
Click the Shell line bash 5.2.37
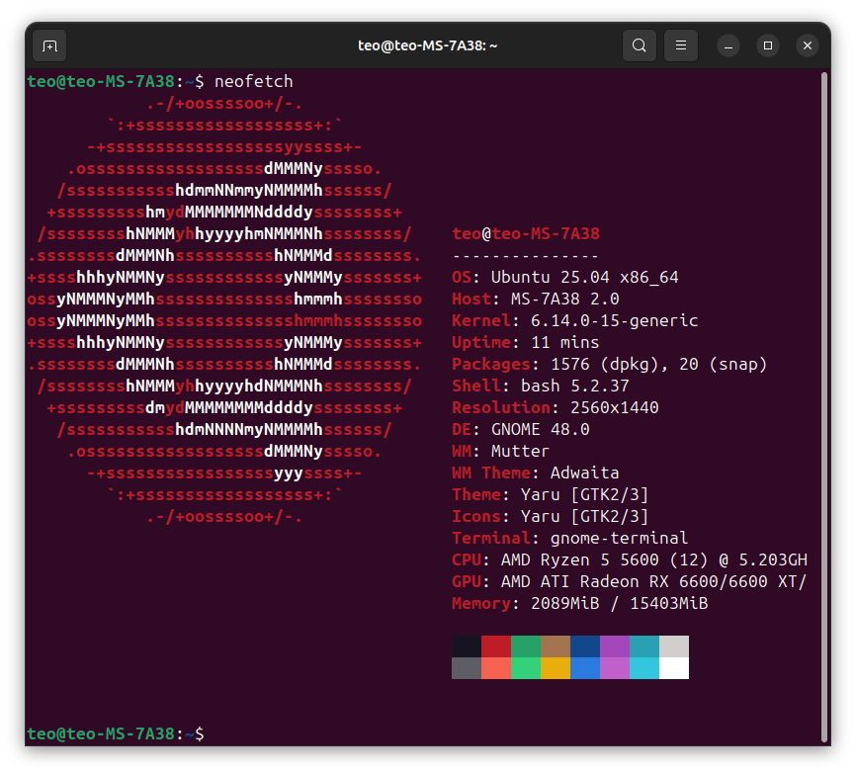[541, 386]
